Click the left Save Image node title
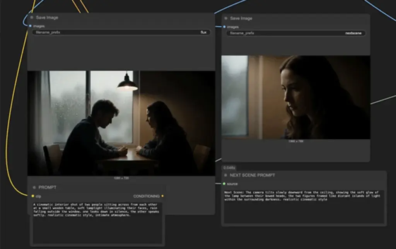 coord(47,18)
